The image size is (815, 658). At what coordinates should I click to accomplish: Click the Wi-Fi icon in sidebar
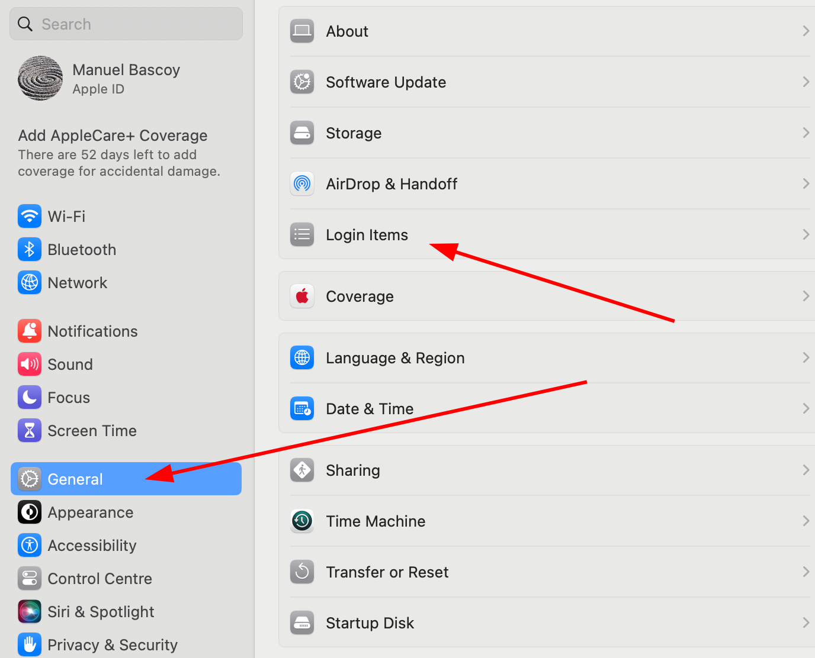30,217
